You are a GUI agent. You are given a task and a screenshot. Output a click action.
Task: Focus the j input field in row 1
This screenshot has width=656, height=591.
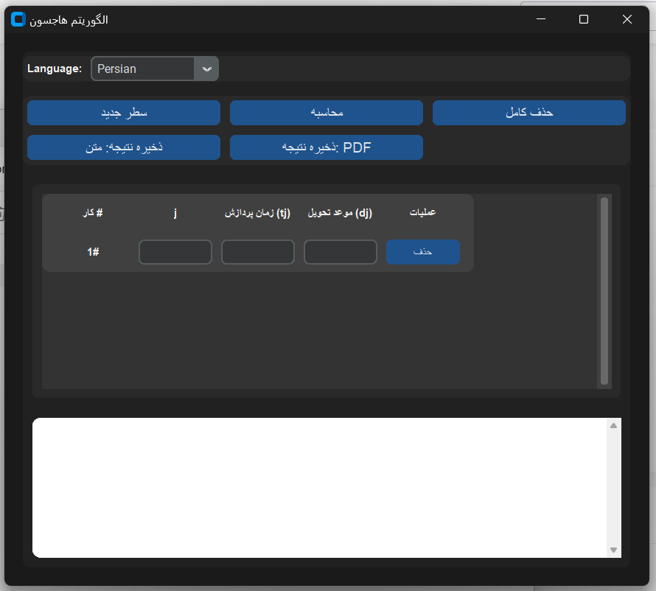[x=175, y=252]
